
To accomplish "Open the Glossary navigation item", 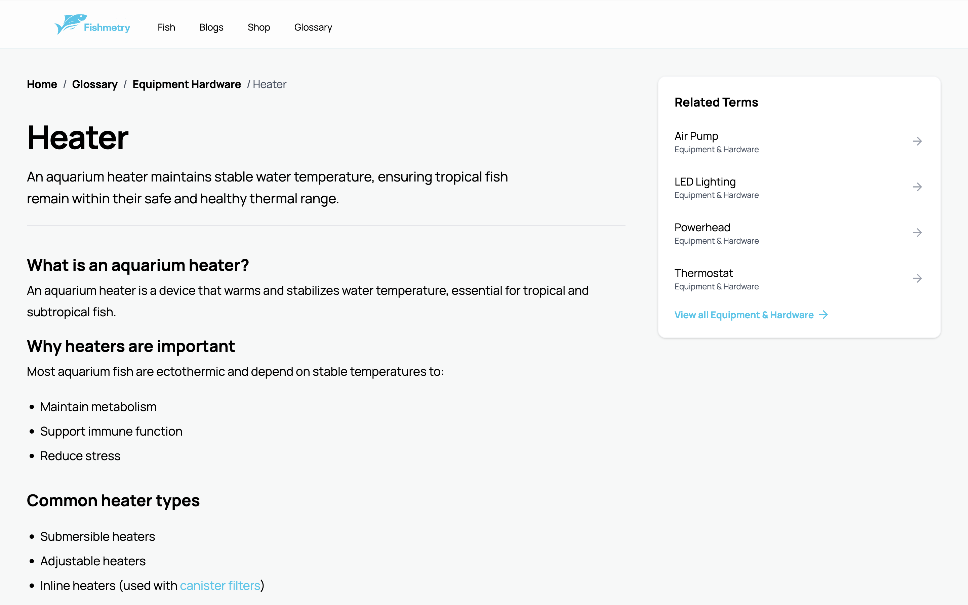I will [x=313, y=27].
